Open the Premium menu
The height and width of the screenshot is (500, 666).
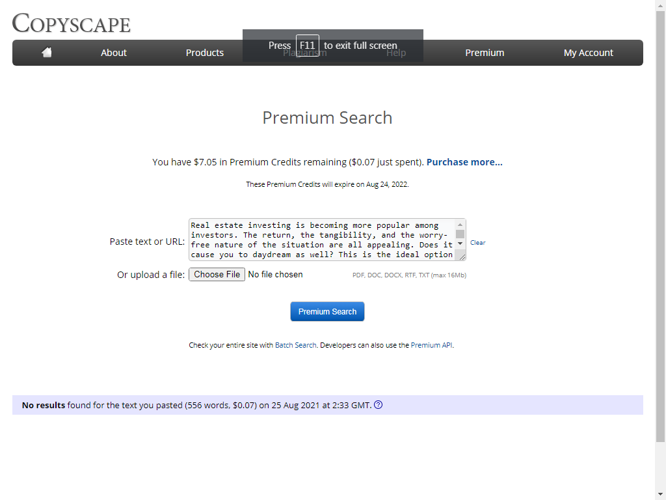(x=485, y=53)
